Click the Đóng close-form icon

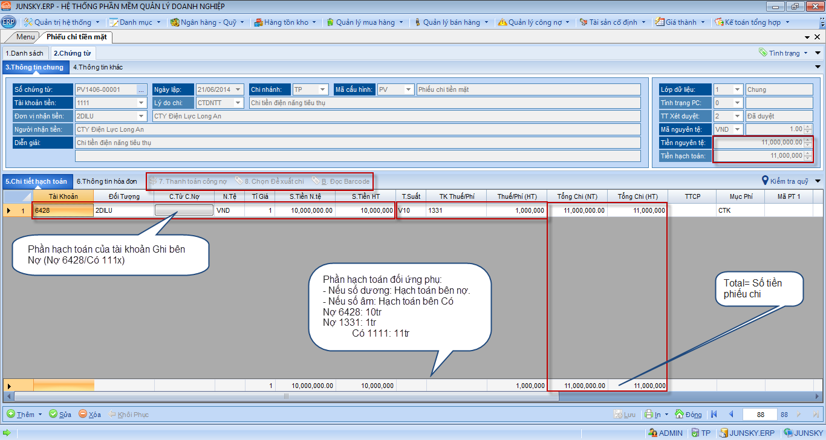pos(679,414)
